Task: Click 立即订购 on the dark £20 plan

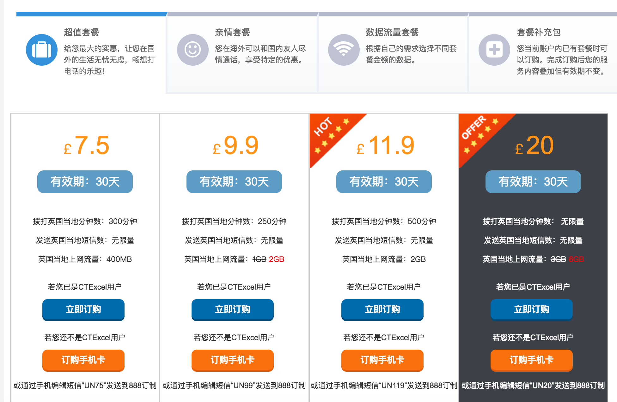Action: (x=532, y=310)
